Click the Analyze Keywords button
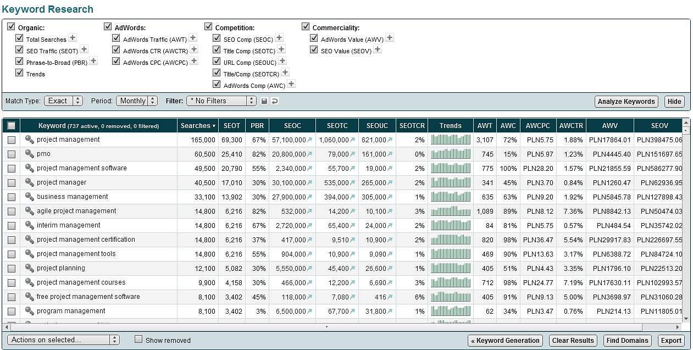Viewport: 693px width, 350px height. tap(627, 101)
